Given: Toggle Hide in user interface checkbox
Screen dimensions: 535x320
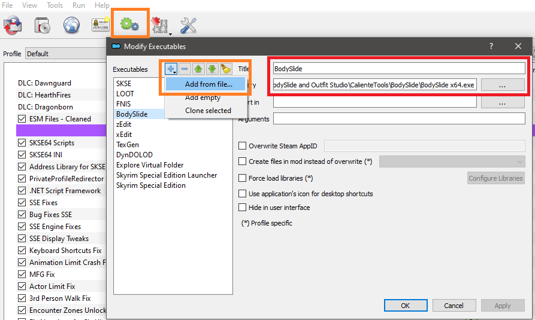Looking at the screenshot, I should [x=242, y=207].
